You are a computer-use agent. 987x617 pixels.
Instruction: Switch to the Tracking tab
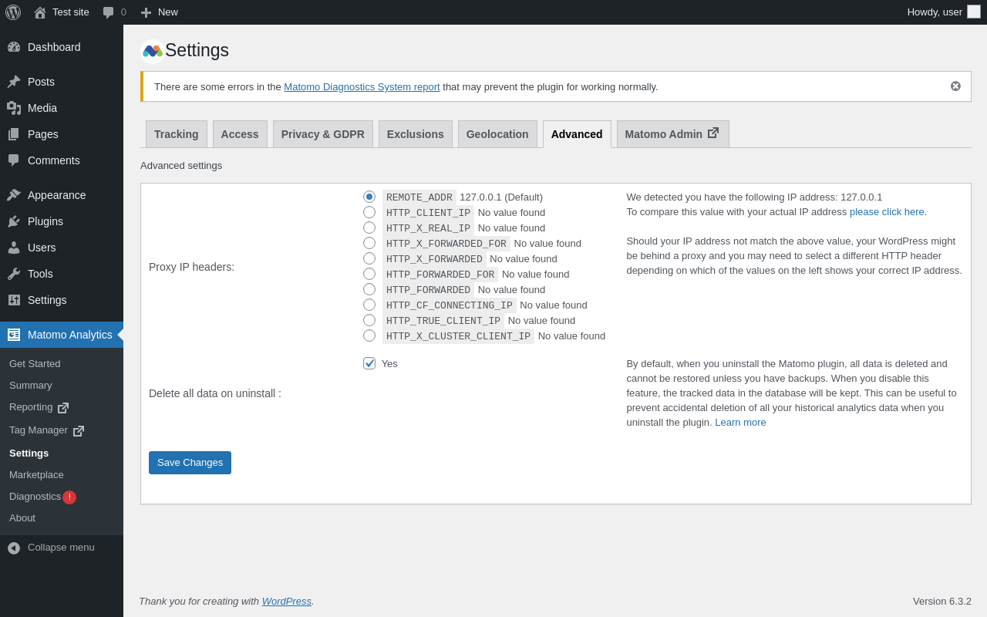click(176, 134)
